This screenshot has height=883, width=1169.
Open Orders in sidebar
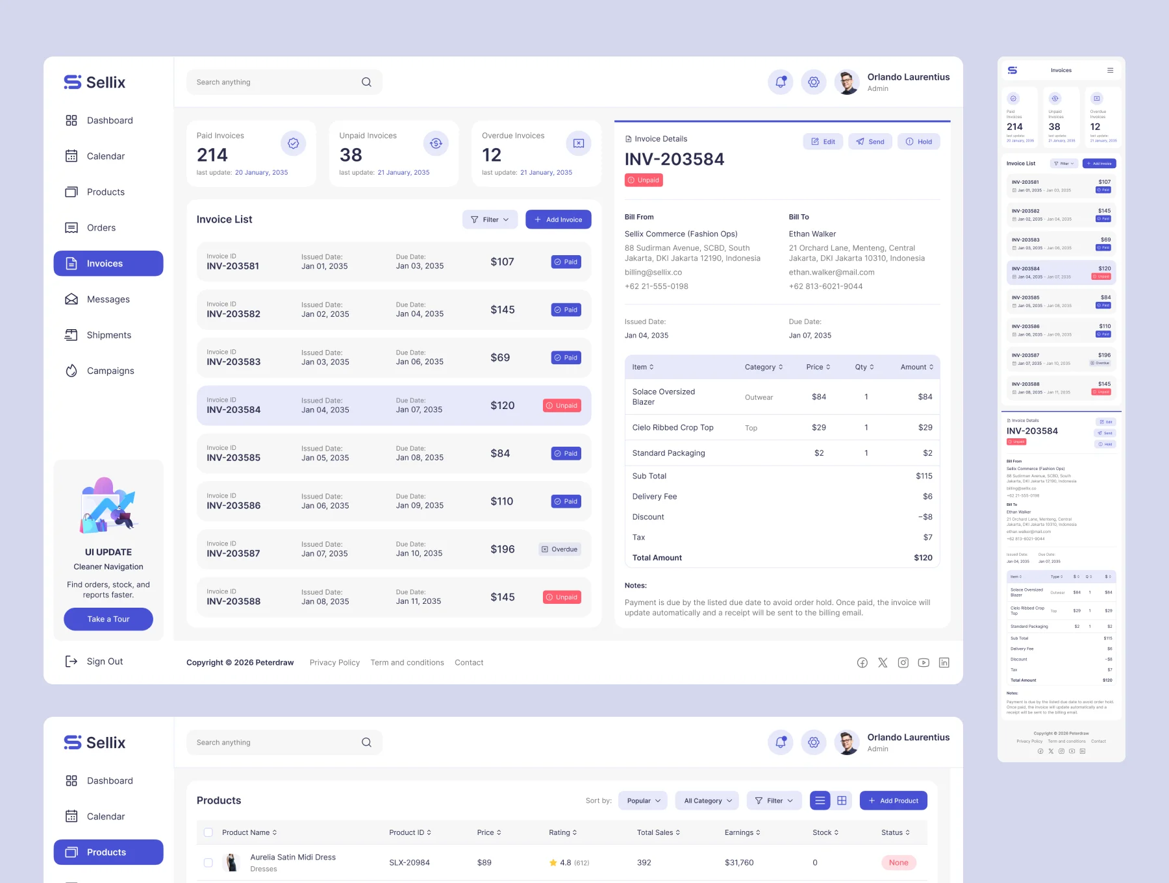[x=108, y=227]
